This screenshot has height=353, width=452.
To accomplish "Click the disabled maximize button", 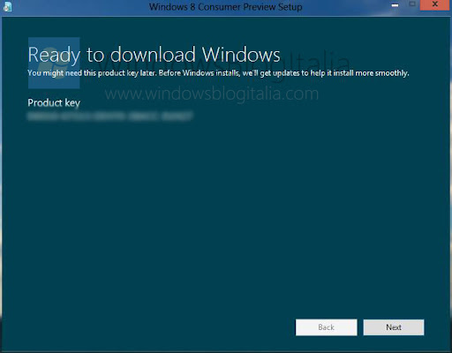I will pyautogui.click(x=412, y=4).
